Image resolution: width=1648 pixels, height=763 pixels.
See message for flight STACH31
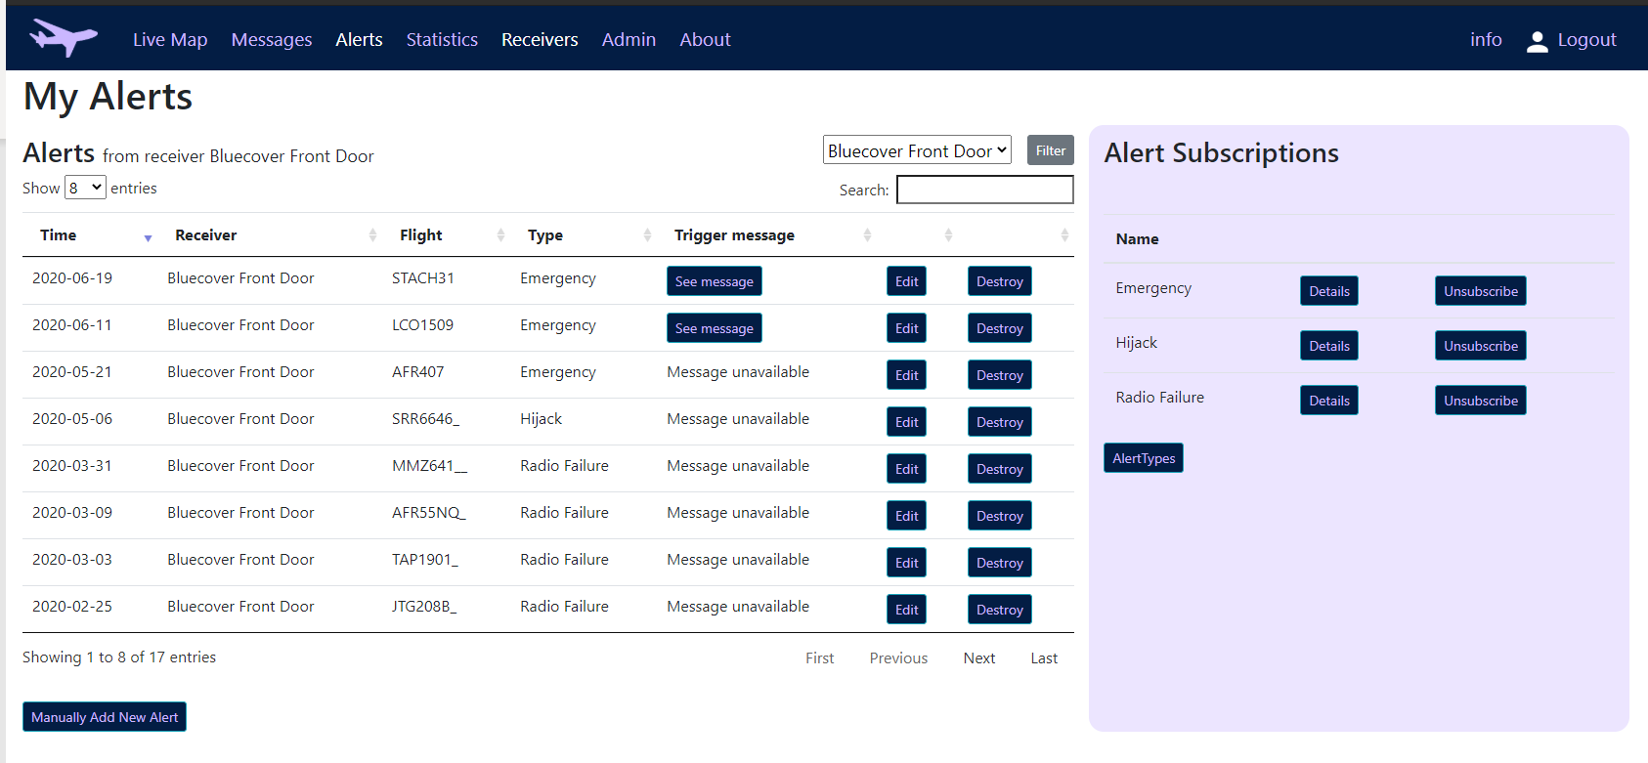714,281
